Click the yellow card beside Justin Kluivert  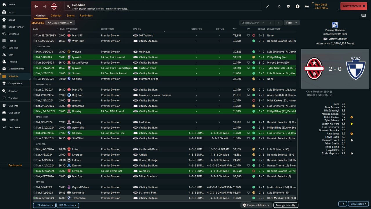(x=352, y=124)
